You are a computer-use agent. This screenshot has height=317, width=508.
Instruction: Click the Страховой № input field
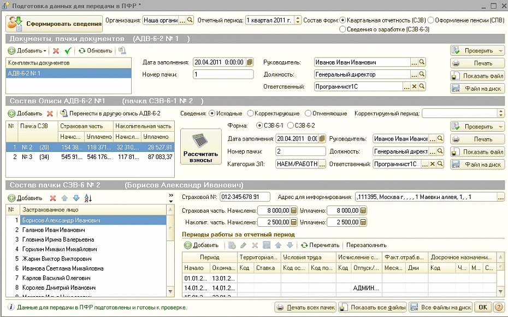click(245, 197)
